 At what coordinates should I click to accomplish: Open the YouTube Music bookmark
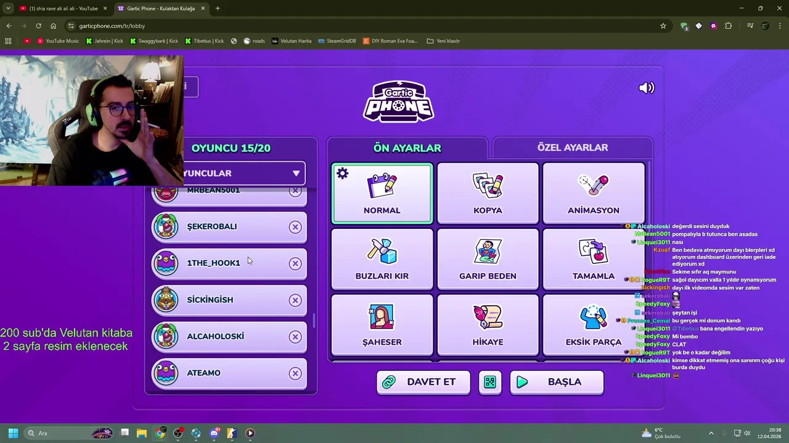pyautogui.click(x=58, y=41)
